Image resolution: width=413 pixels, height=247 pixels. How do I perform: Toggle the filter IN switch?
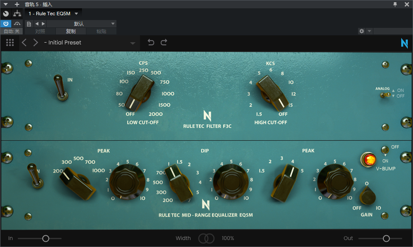61,88
